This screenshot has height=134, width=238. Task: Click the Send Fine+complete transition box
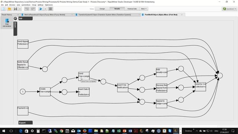click(x=84, y=76)
